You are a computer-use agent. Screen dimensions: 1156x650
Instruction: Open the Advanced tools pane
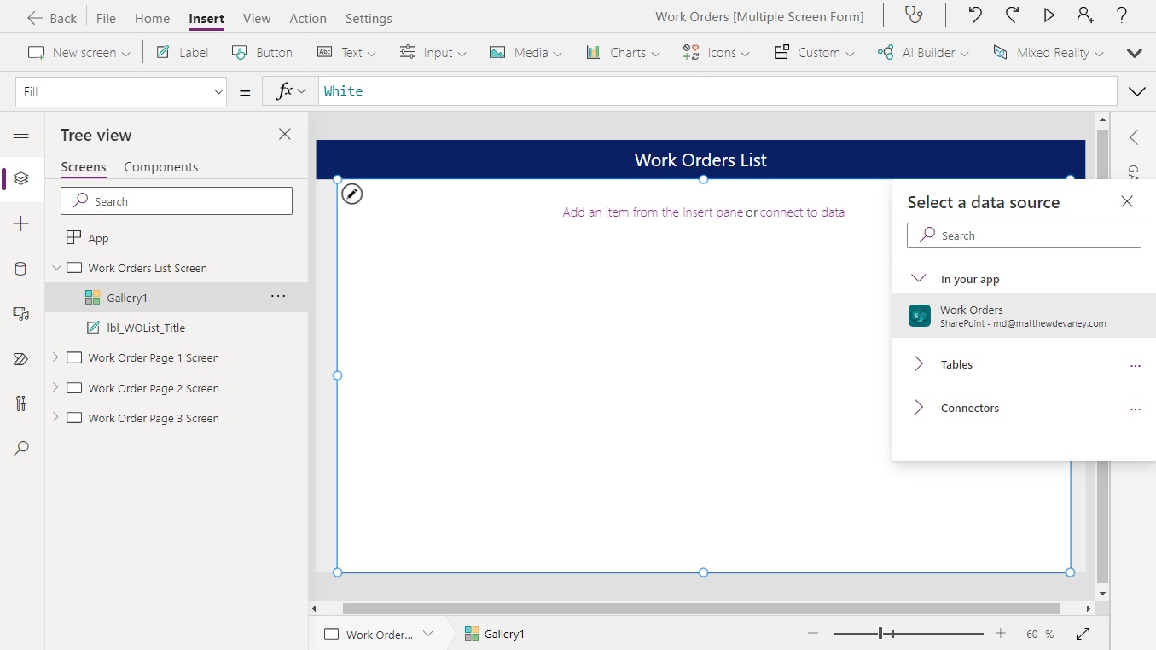21,403
